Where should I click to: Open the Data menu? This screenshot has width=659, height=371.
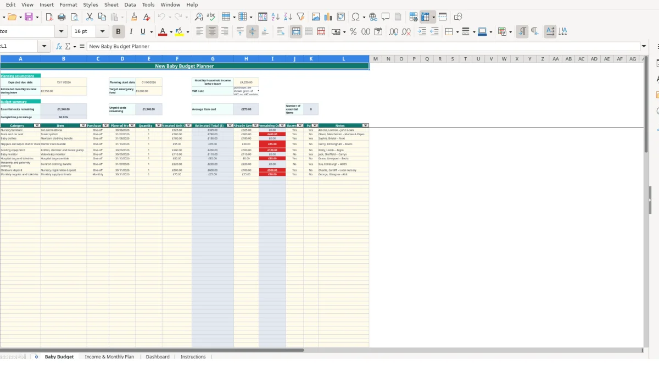130,4
